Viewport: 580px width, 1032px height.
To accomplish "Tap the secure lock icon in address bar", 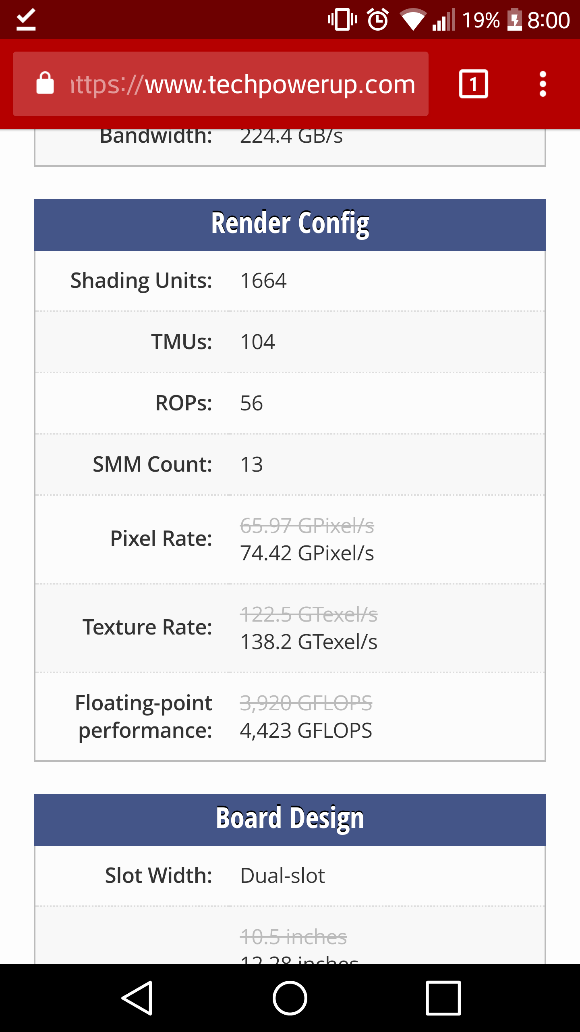I will click(x=45, y=84).
